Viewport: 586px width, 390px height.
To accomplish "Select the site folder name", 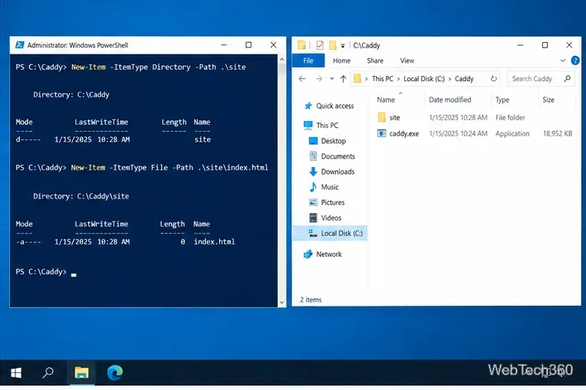I will [x=395, y=117].
